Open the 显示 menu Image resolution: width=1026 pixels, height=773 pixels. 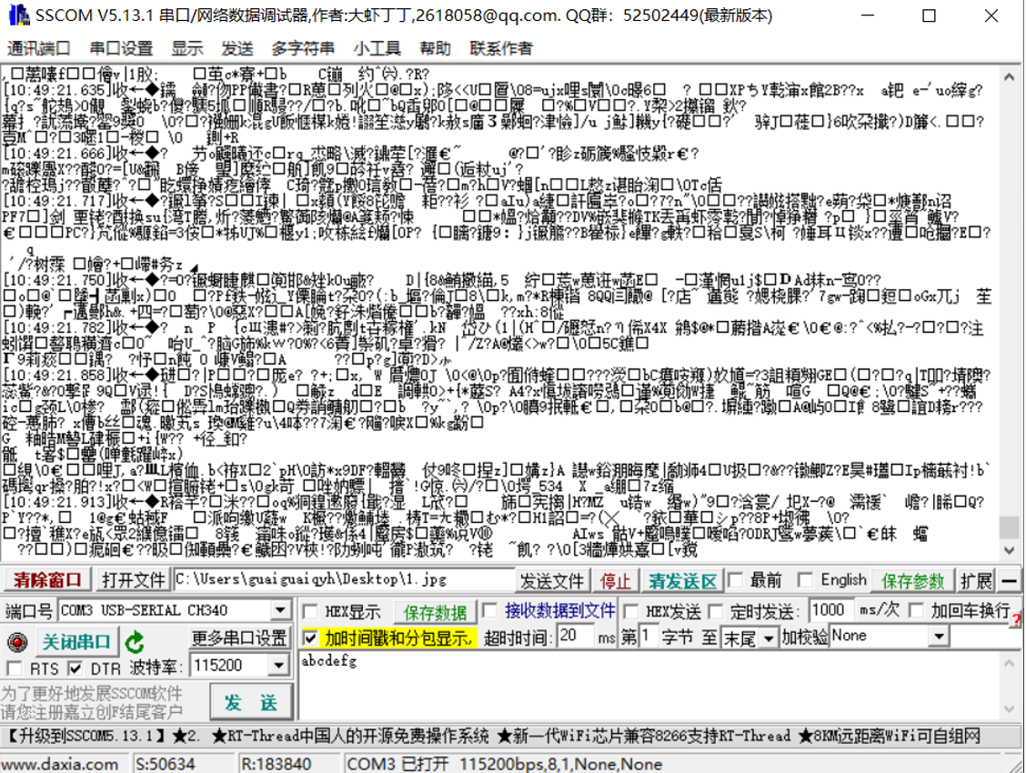pos(187,47)
